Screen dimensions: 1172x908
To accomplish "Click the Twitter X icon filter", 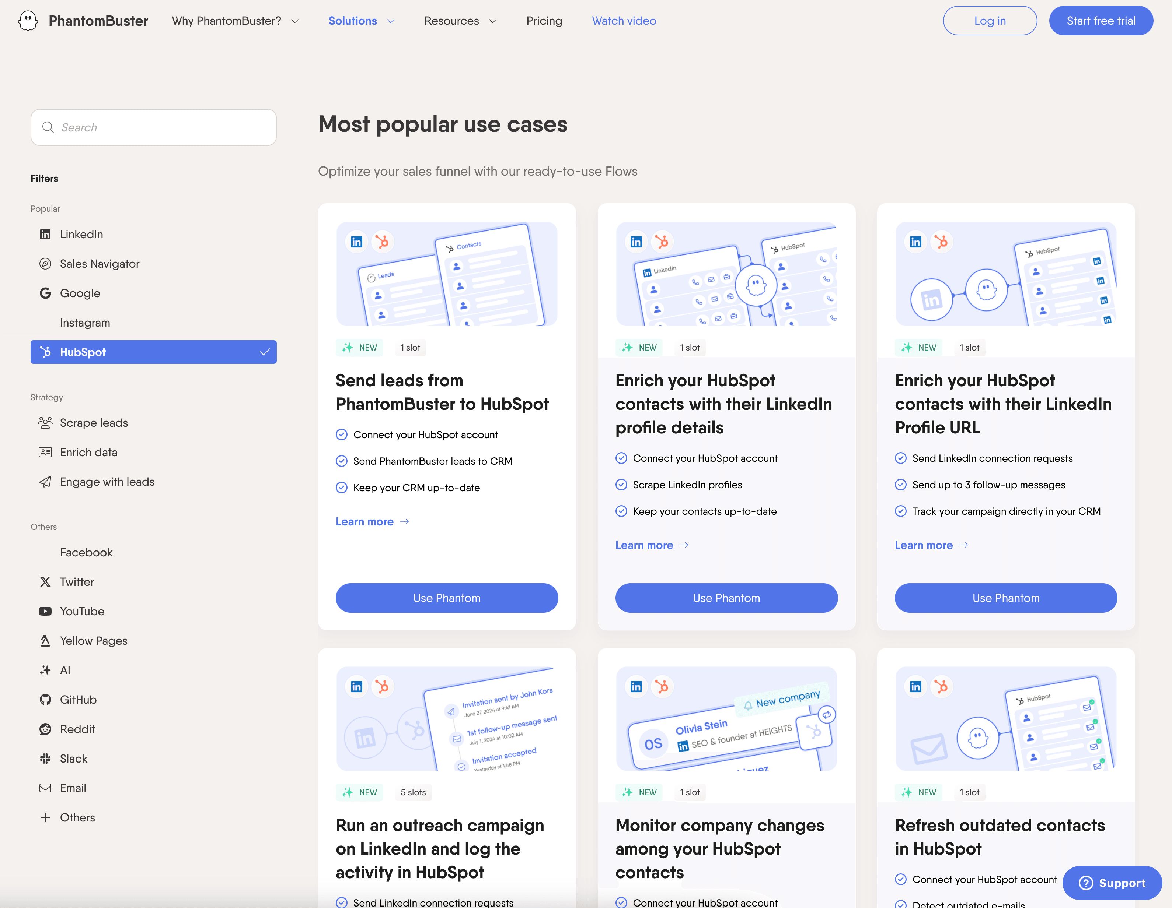I will point(46,582).
